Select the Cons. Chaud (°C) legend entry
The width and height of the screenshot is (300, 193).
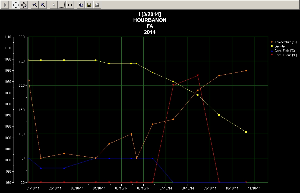[x=285, y=55]
